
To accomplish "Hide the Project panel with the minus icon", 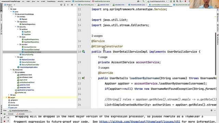I will coord(75,5).
